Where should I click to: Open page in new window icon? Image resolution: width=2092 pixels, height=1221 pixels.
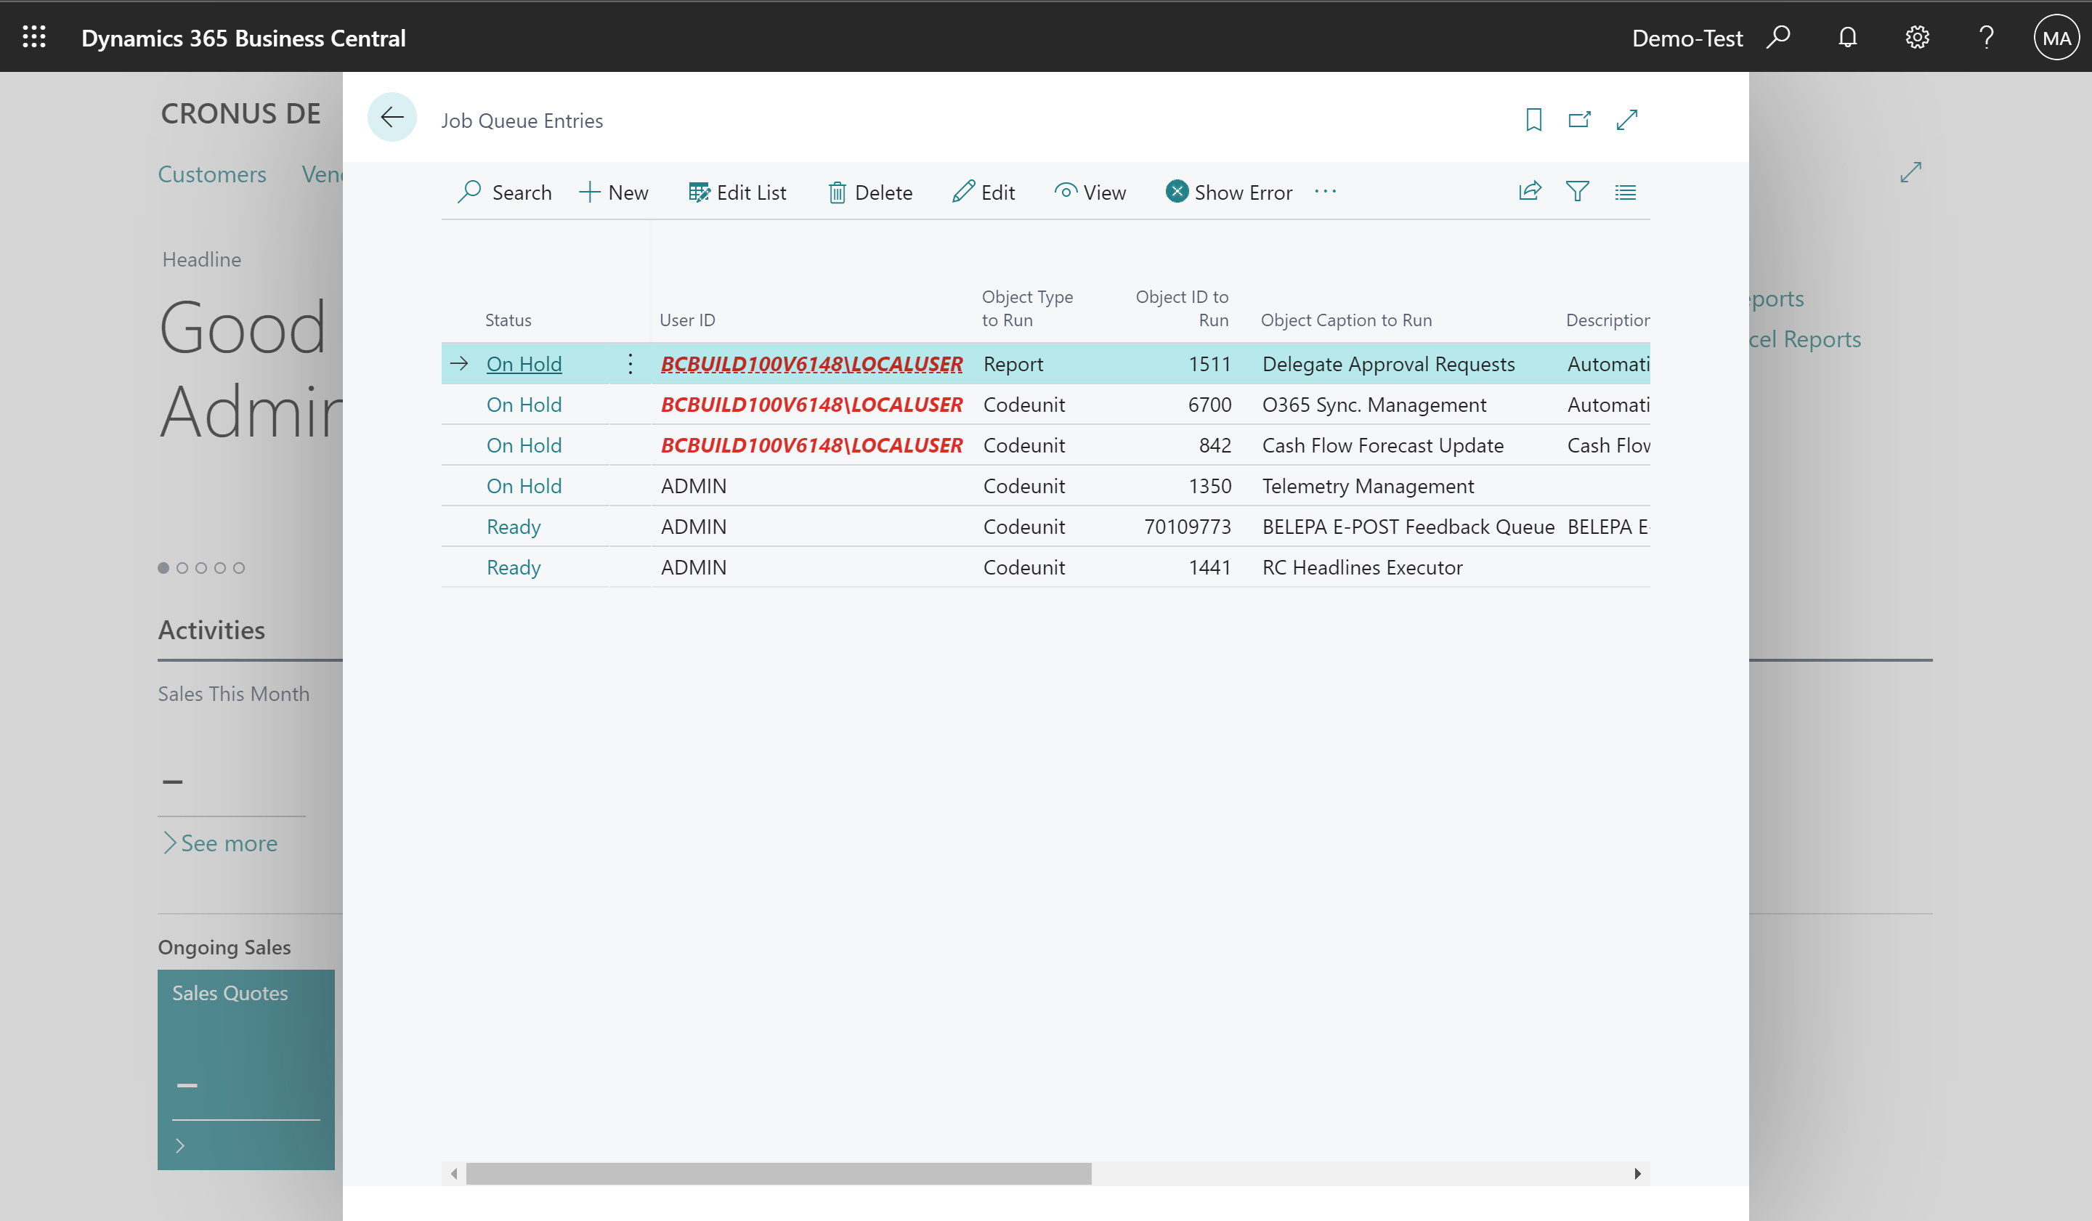tap(1579, 120)
